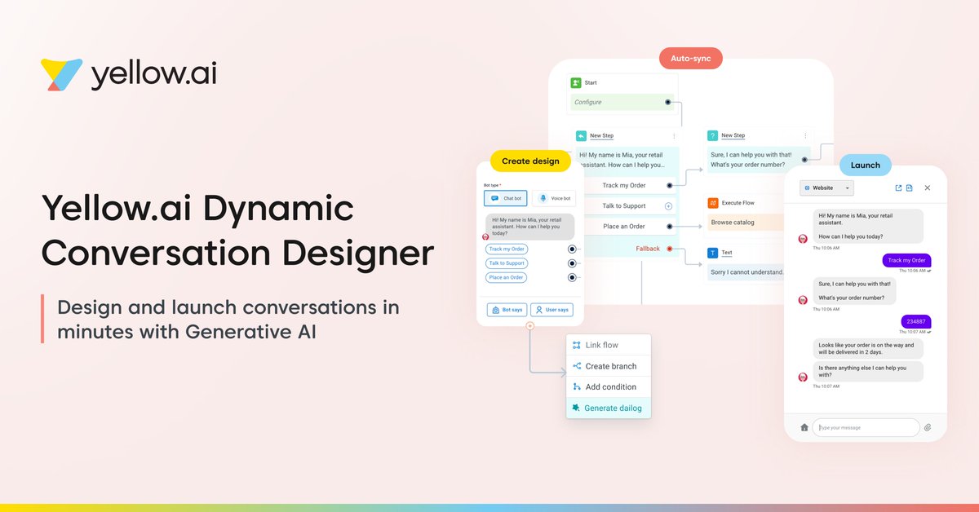The width and height of the screenshot is (979, 512).
Task: Click Mia's greeting bubble in the design panel
Action: [x=529, y=227]
